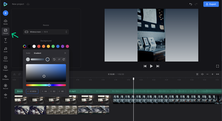
Task: Open the Record panel
Action: 6,87
